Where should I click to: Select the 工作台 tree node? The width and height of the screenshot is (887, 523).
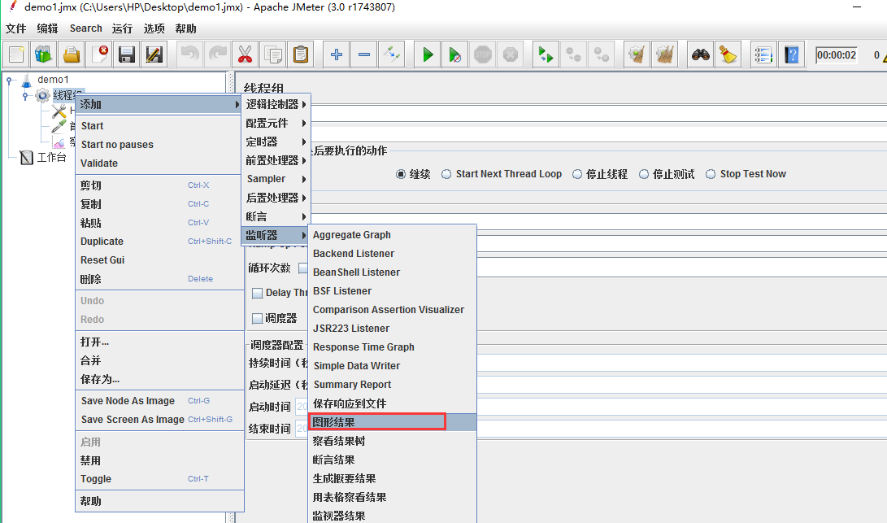tap(51, 157)
